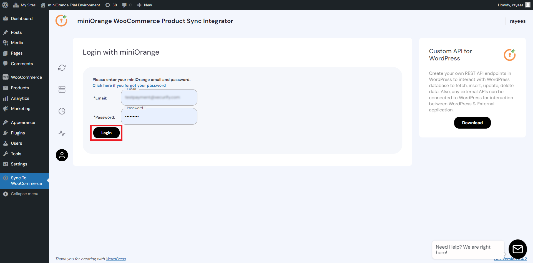
Task: Focus the Password input field
Action: (x=159, y=116)
